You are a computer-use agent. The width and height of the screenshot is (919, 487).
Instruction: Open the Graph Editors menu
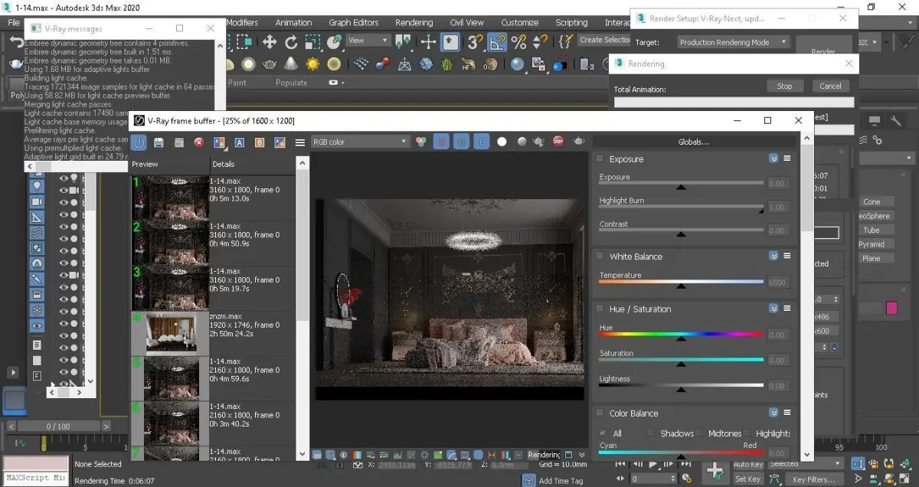354,22
